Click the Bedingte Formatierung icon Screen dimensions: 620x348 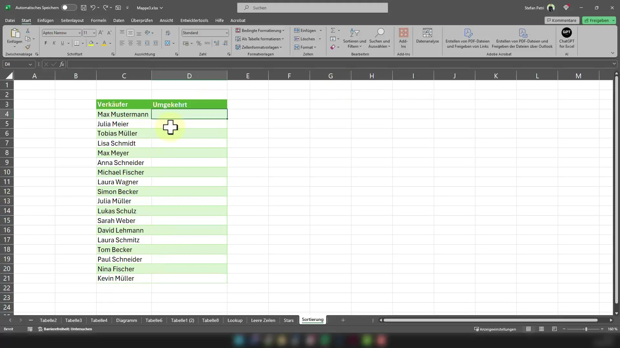[238, 30]
